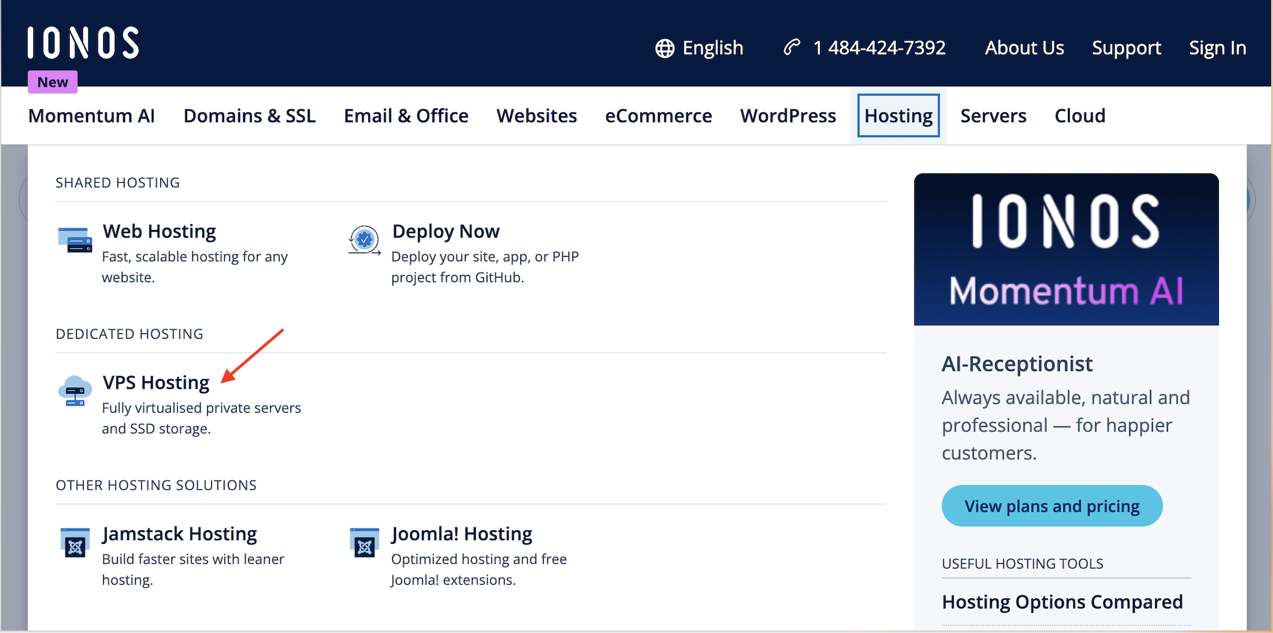
Task: Open the eCommerce menu
Action: 658,116
